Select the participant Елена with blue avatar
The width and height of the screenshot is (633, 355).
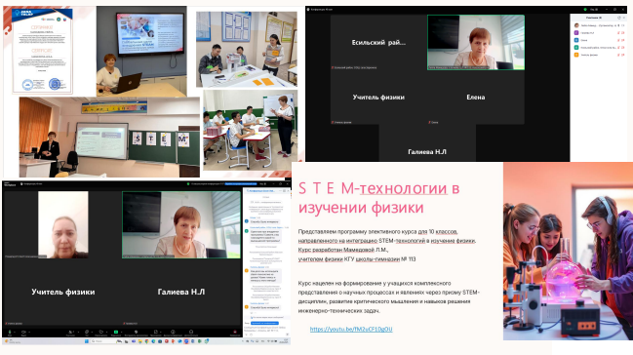pyautogui.click(x=599, y=40)
